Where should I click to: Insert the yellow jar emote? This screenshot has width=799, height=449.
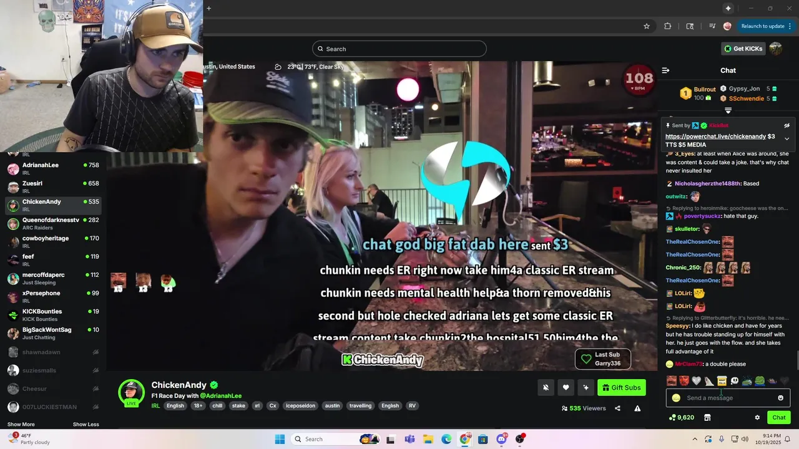coord(722,381)
